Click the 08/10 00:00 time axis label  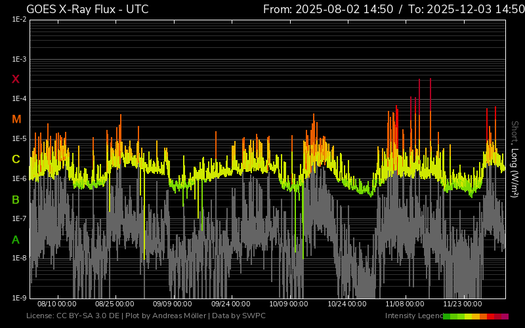pyautogui.click(x=58, y=304)
